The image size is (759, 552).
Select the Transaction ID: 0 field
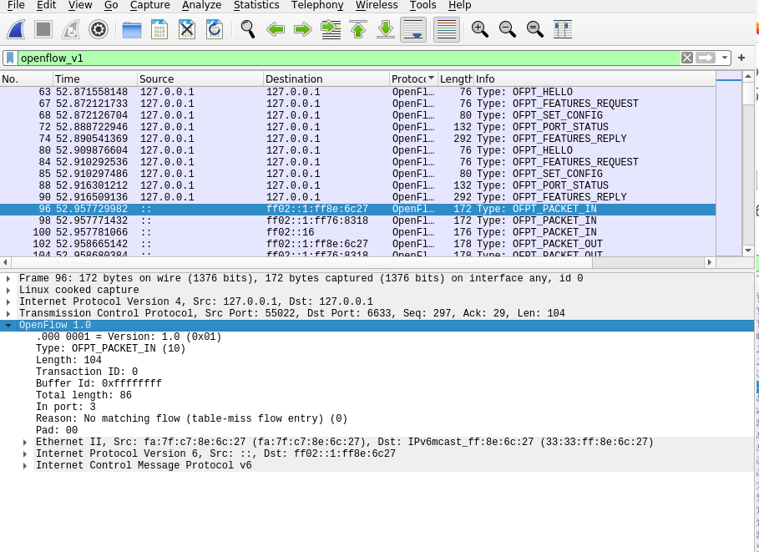87,372
